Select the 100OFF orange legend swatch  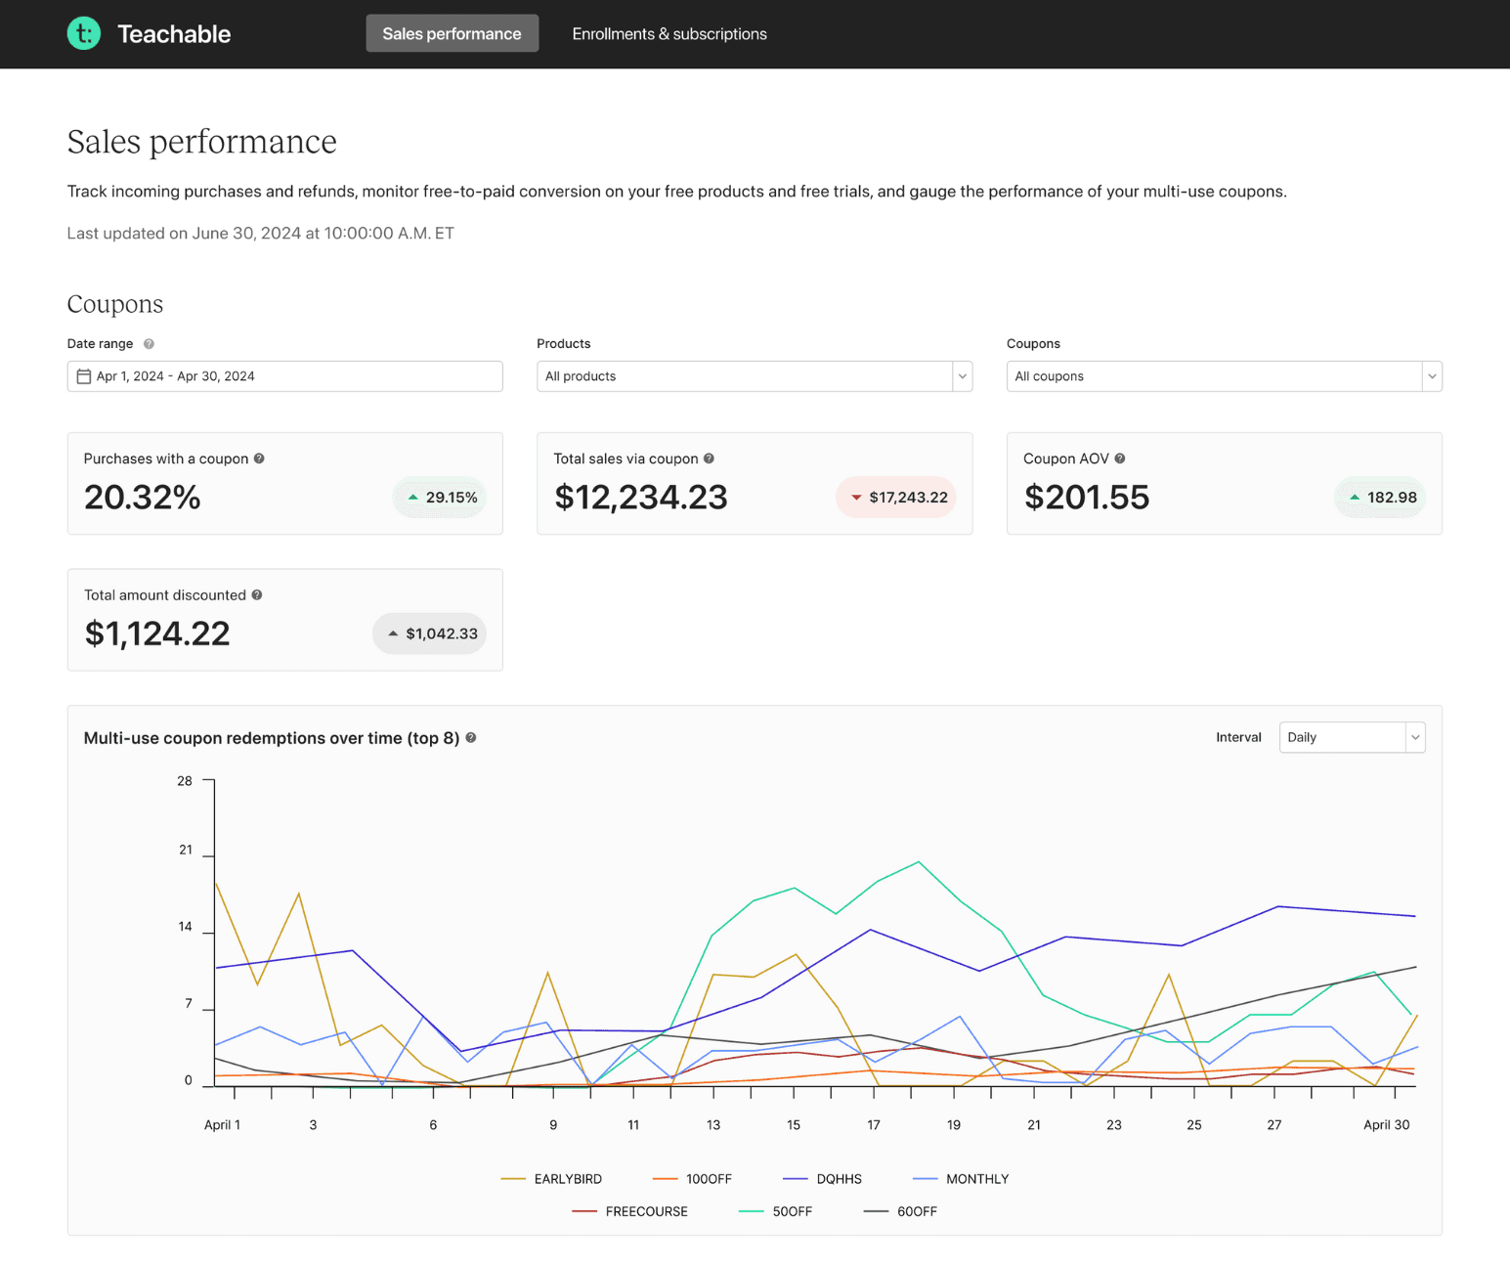click(666, 1178)
